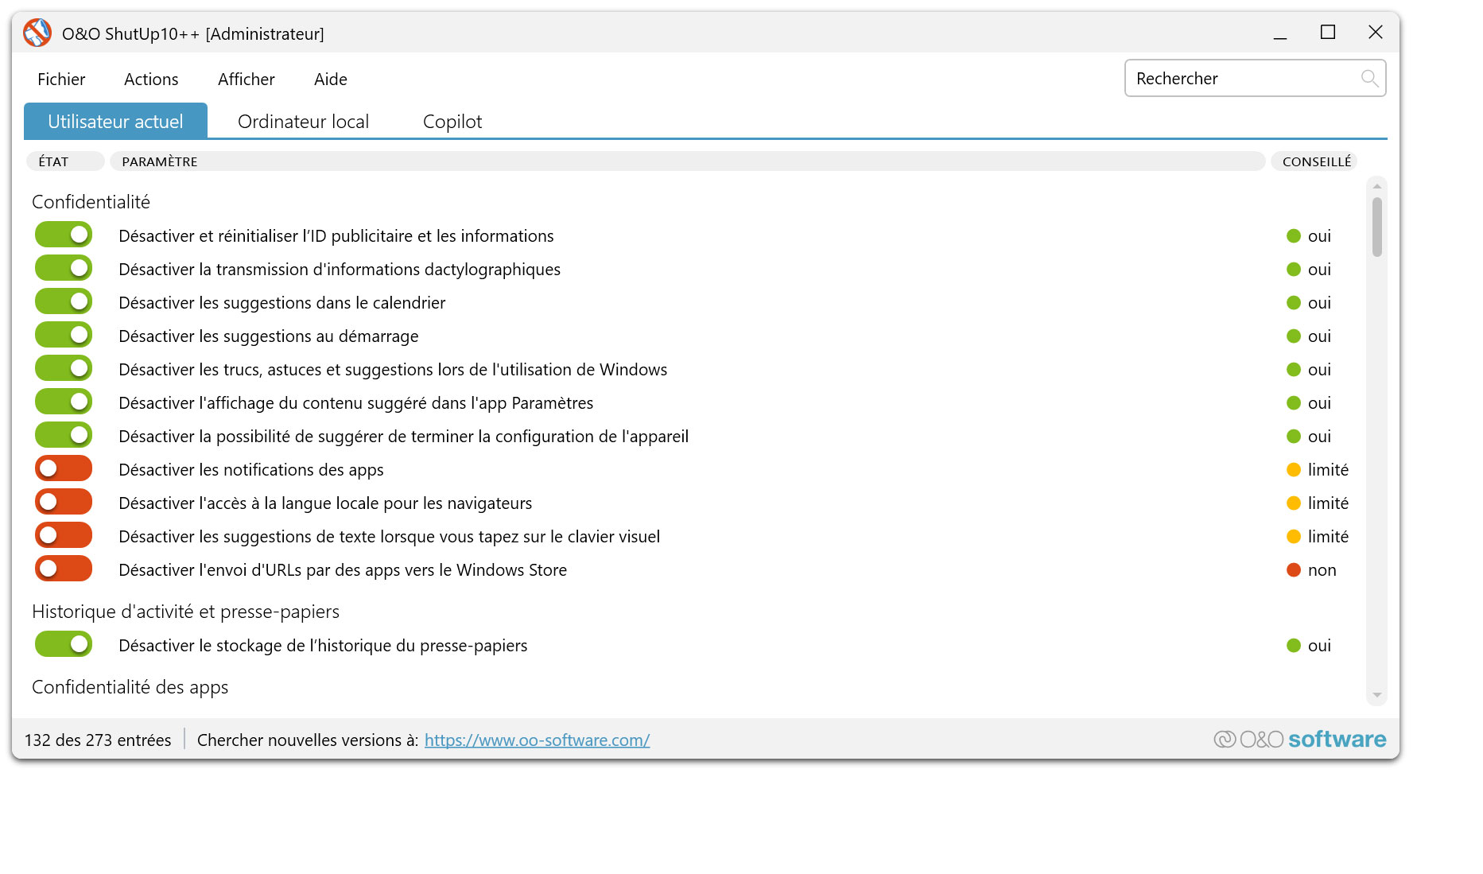The width and height of the screenshot is (1483, 874).
Task: Switch to the Ordinateur local tab
Action: tap(303, 121)
